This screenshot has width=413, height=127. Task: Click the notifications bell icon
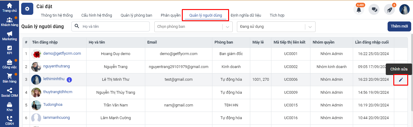(359, 10)
